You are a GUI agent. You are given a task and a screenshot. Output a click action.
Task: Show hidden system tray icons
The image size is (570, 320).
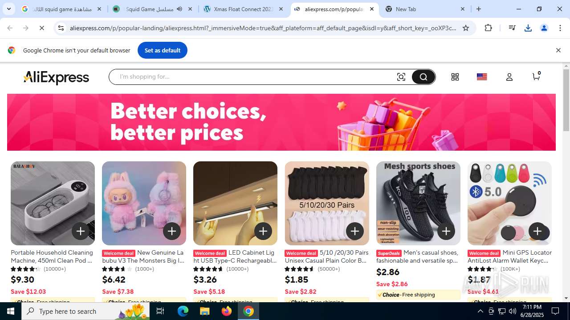pos(480,311)
